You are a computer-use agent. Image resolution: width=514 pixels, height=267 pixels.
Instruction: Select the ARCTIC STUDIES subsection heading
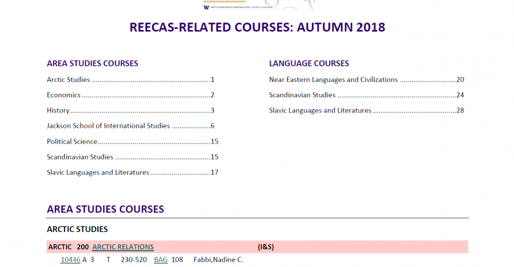[77, 229]
